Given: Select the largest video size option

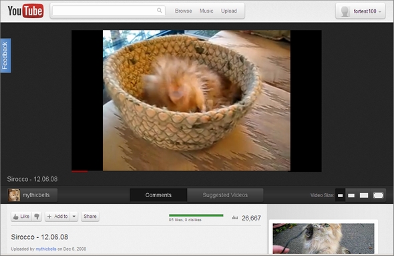Looking at the screenshot, I should [378, 195].
